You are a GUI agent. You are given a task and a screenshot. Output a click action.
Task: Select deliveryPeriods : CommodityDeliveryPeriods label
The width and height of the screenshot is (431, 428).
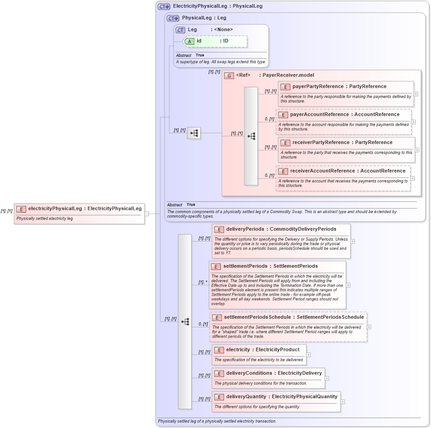point(281,229)
